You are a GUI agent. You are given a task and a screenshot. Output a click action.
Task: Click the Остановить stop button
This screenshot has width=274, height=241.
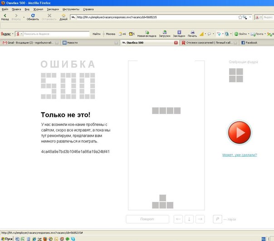[49, 17]
